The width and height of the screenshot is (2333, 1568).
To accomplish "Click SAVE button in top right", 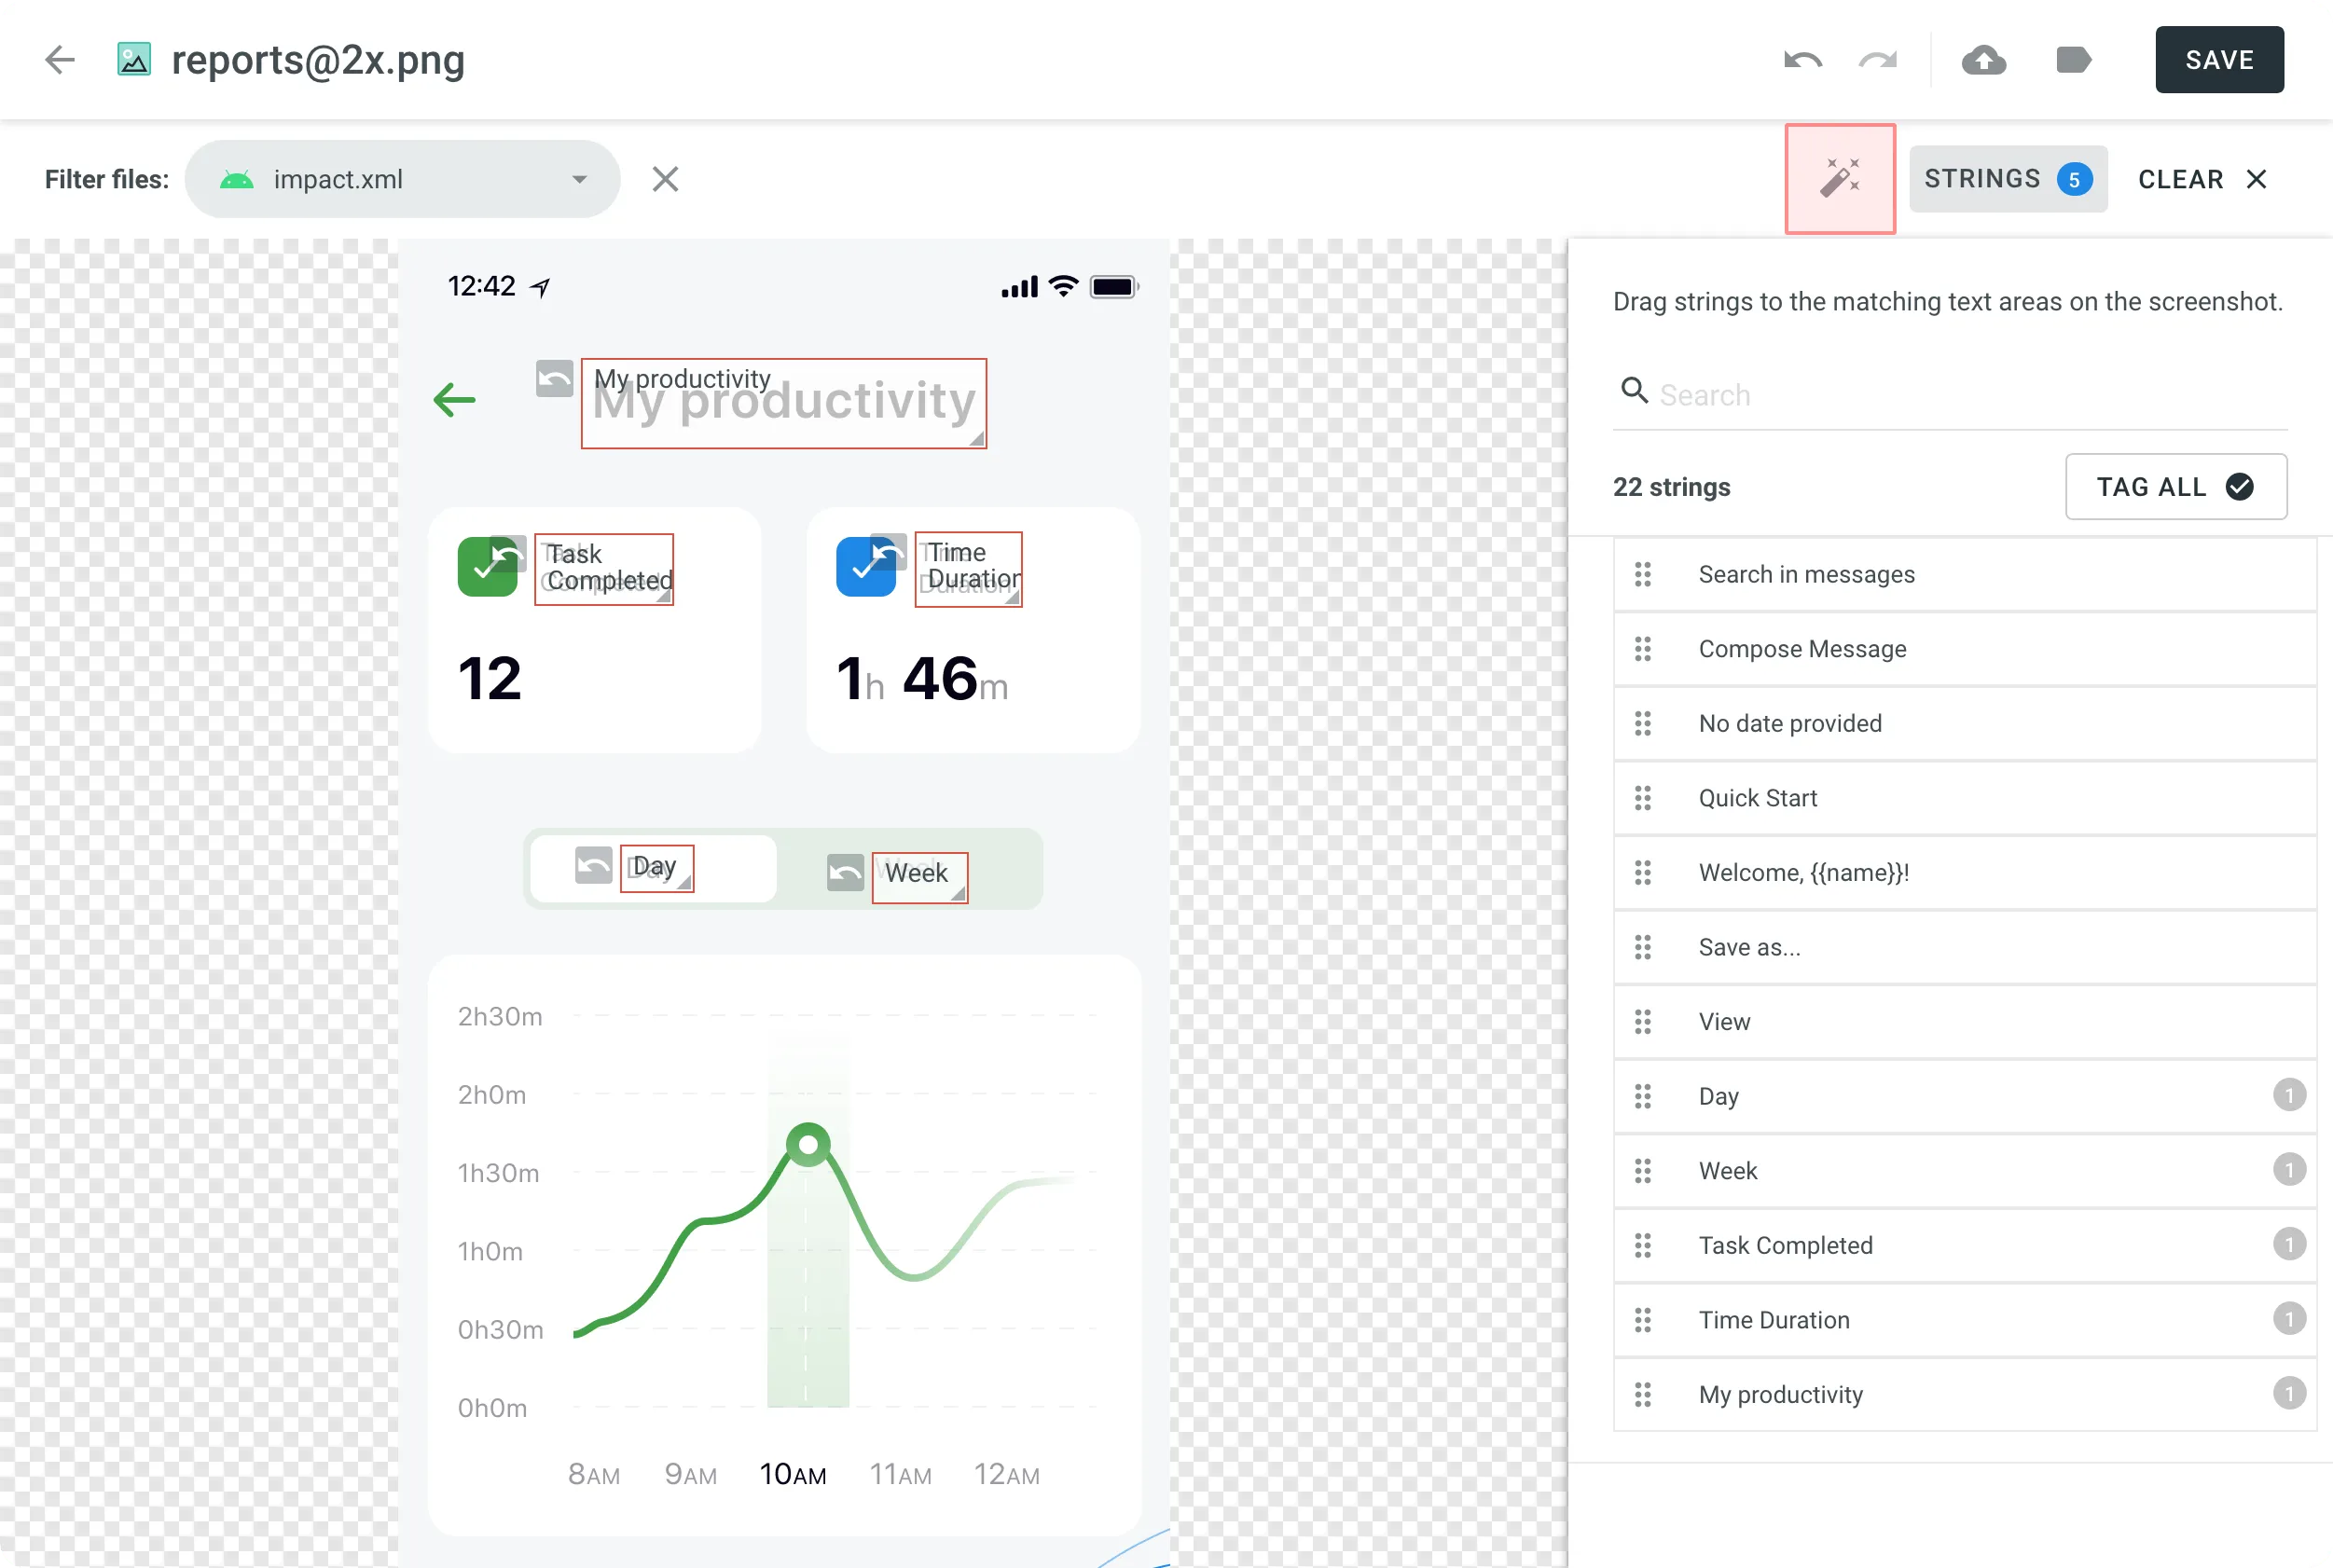I will [x=2221, y=60].
